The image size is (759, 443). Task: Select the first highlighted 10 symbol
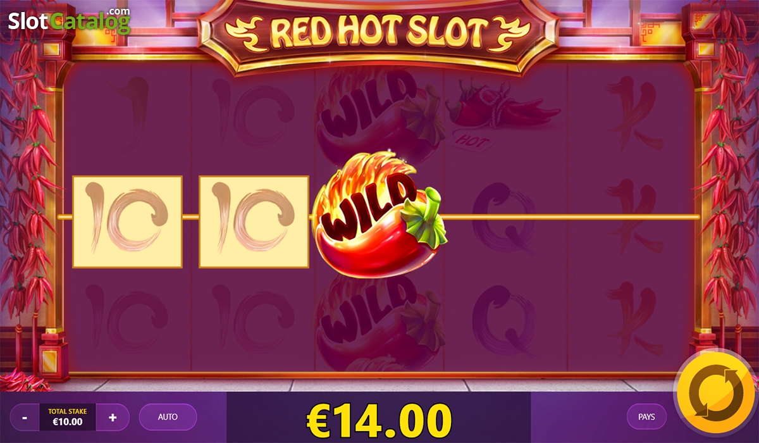click(127, 221)
